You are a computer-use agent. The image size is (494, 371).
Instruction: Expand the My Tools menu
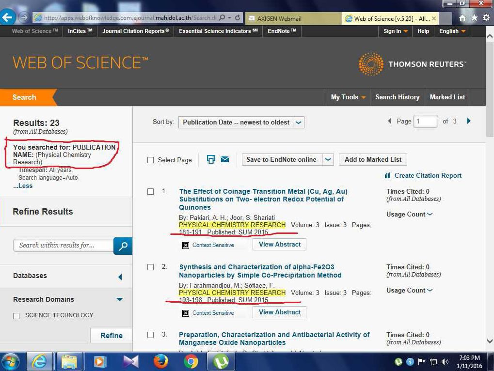coord(348,97)
